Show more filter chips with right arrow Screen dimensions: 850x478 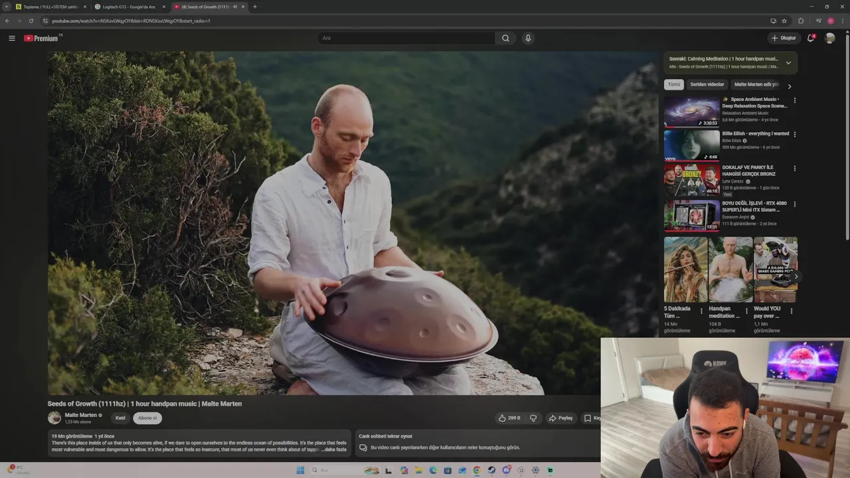tap(789, 86)
